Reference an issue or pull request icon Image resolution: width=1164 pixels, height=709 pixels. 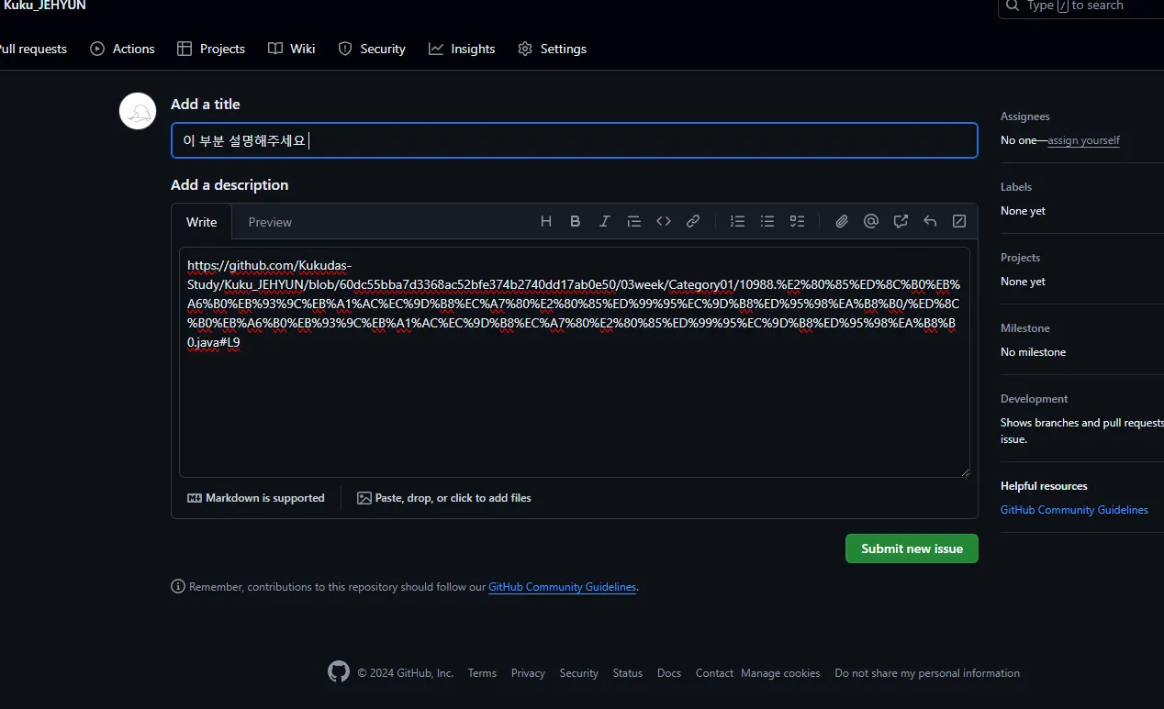click(901, 221)
